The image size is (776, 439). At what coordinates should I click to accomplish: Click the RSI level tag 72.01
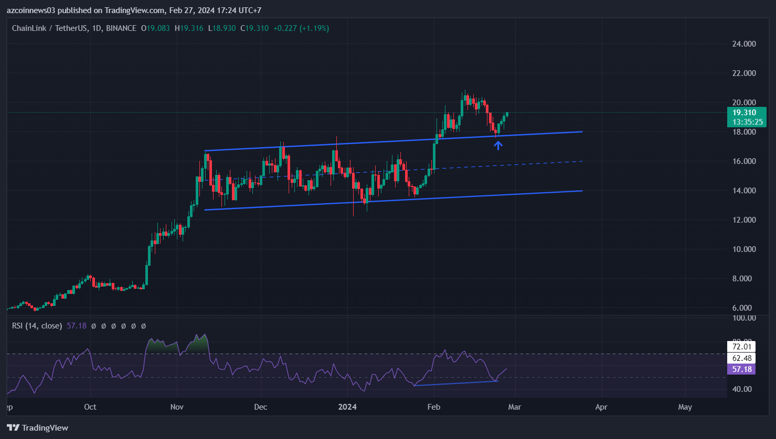(x=742, y=346)
